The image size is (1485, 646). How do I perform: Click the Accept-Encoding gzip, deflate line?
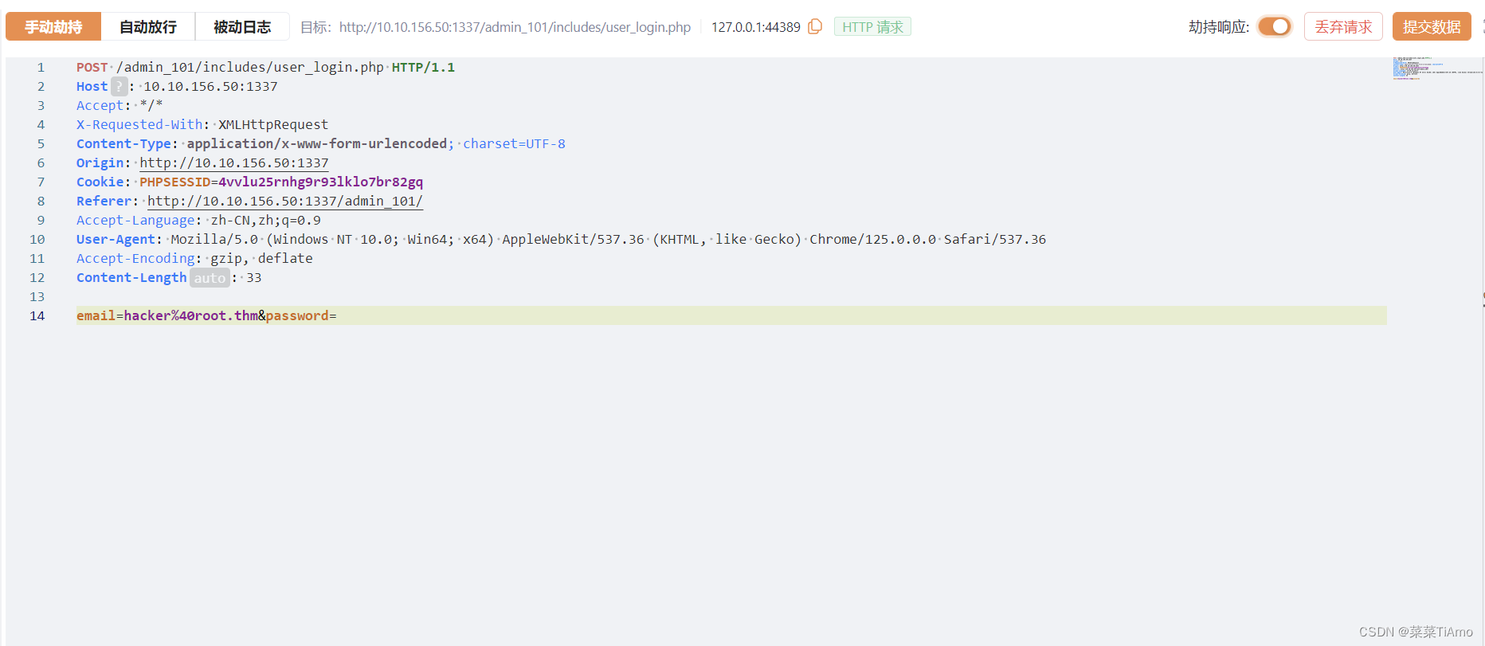point(194,258)
